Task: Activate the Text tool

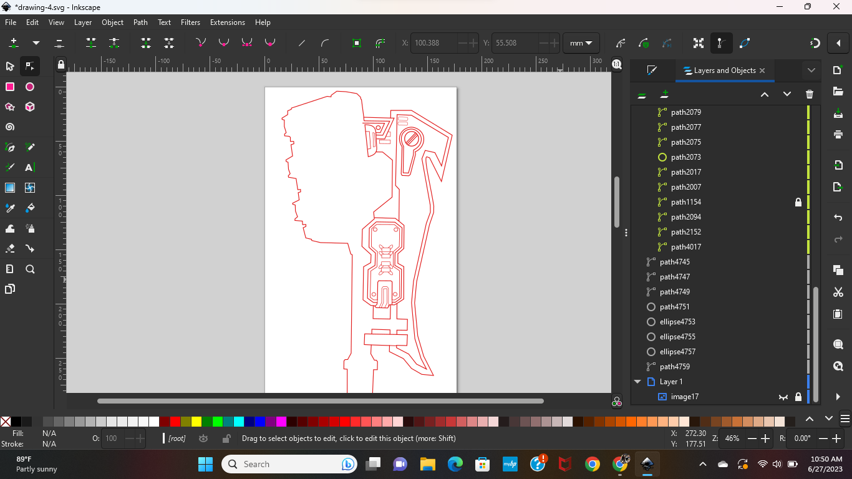Action: [30, 167]
